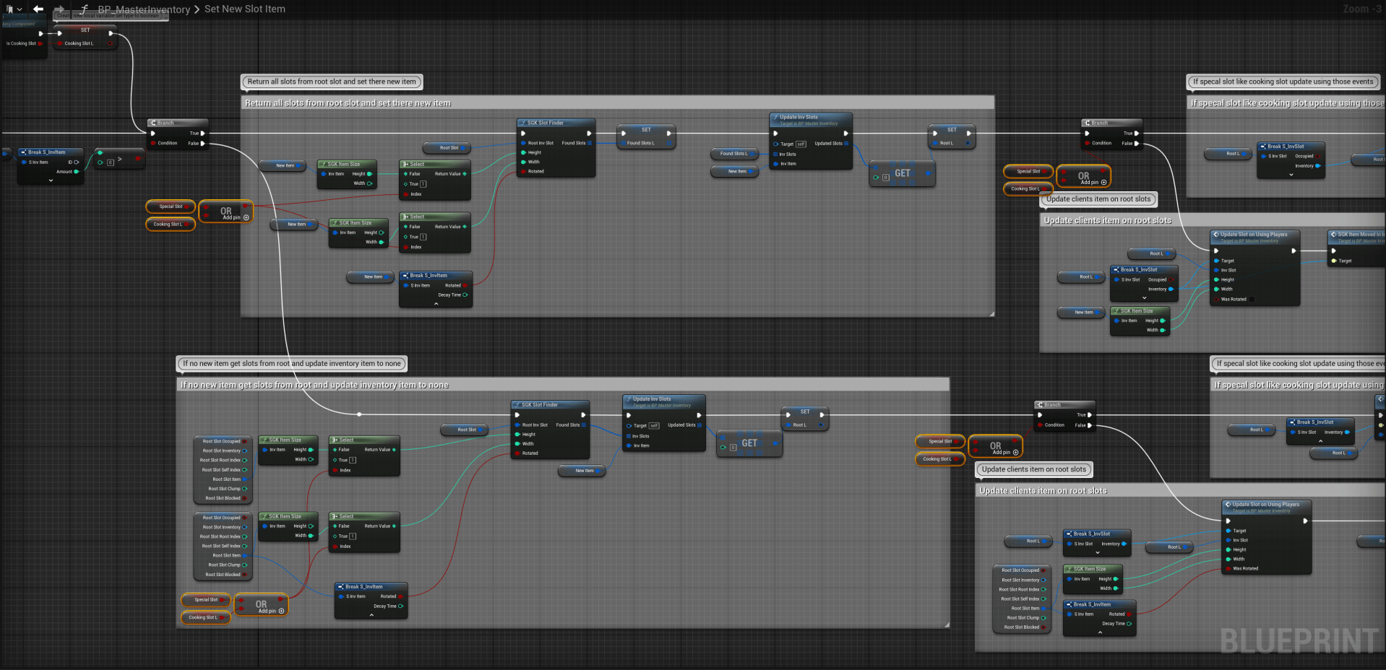1386x670 pixels.
Task: Click the SGK Item Moved event node header
Action: 1357,235
